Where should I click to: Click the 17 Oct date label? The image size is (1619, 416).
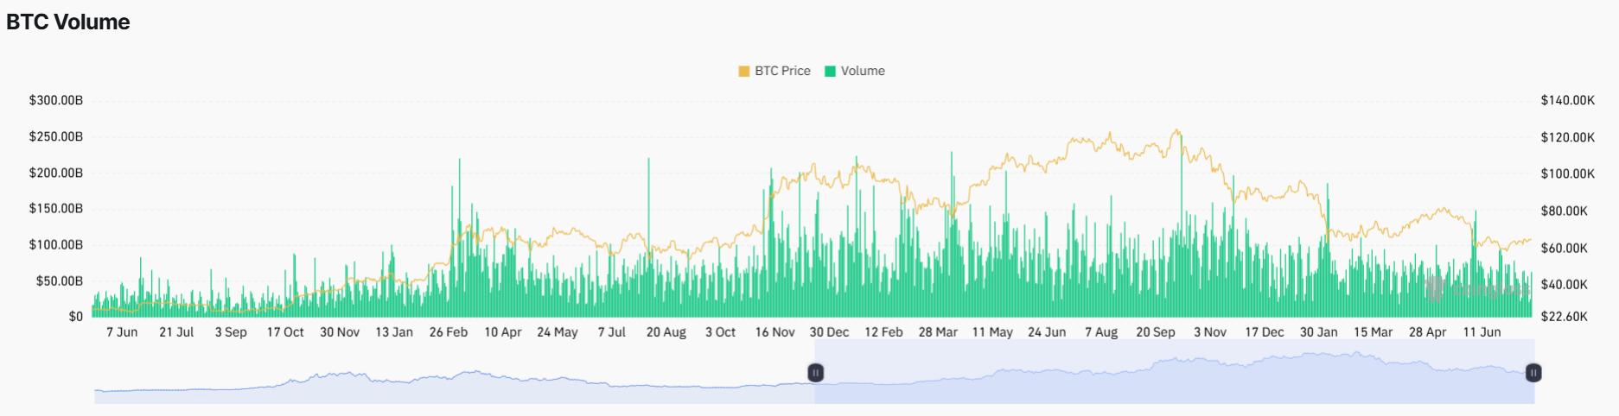pos(285,332)
